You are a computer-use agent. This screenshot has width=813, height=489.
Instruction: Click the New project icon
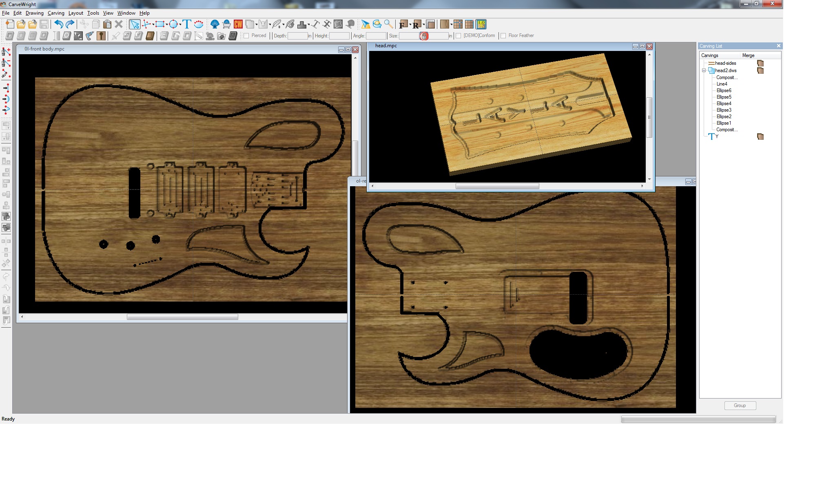pos(9,24)
